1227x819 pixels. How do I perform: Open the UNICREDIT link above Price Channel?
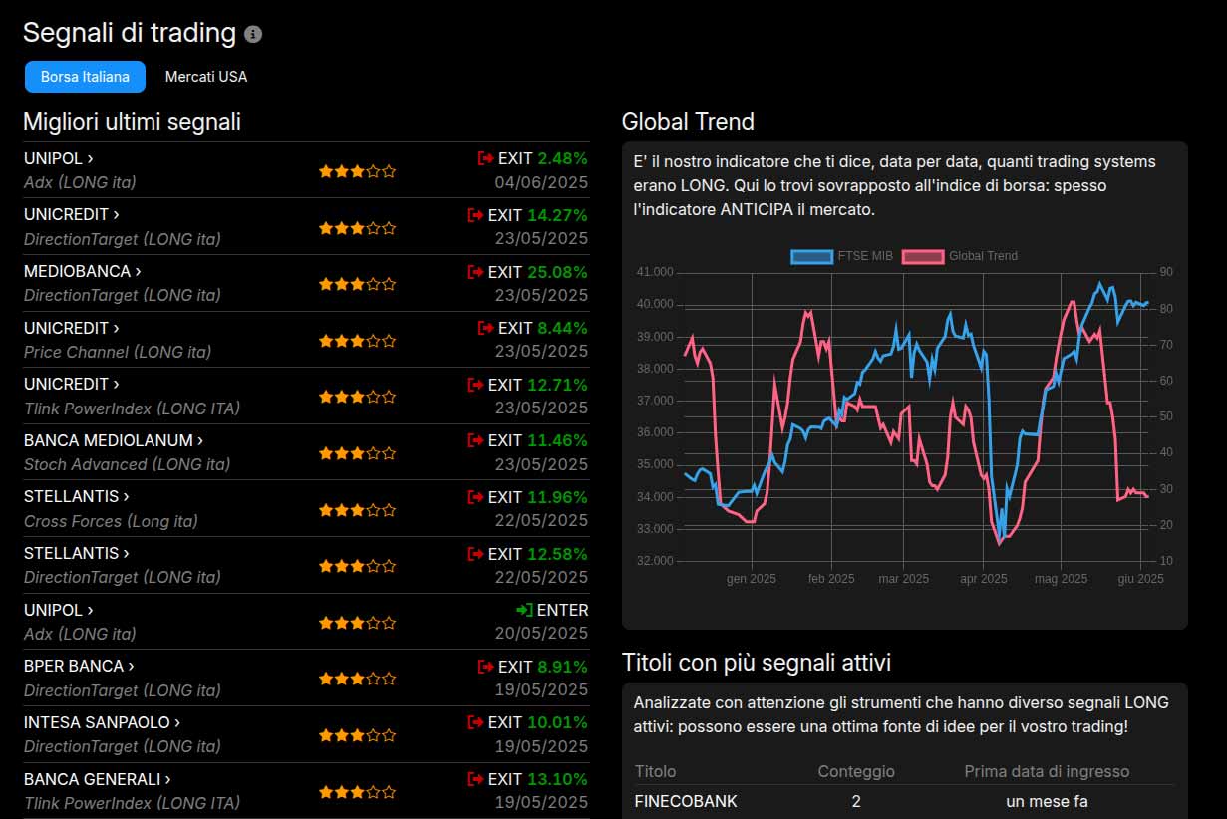tap(72, 328)
